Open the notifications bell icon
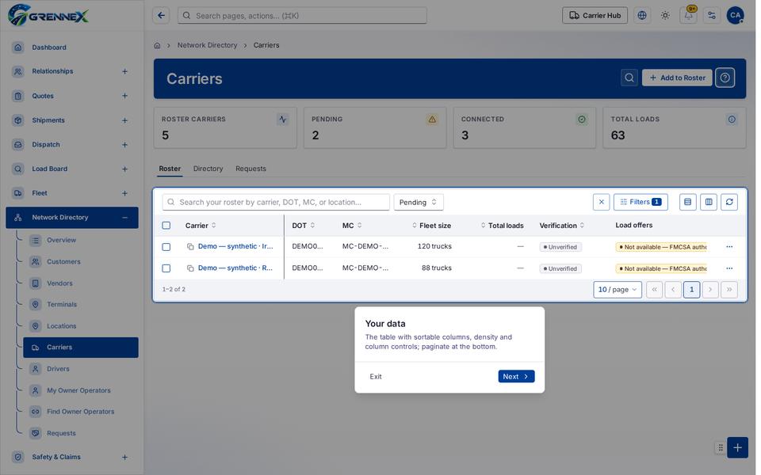761x475 pixels. pos(688,16)
